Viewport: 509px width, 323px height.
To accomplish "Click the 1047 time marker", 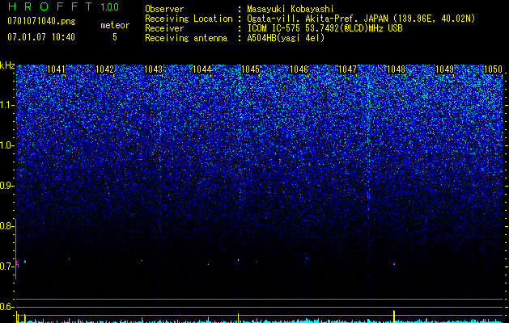I will (x=347, y=69).
